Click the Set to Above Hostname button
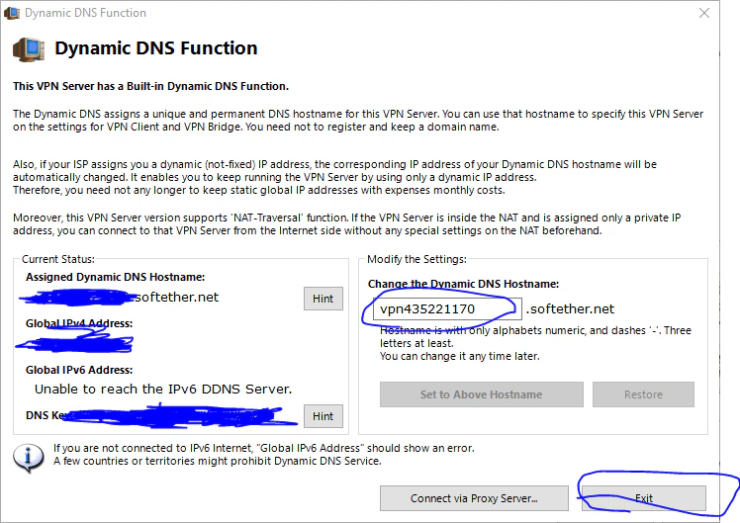This screenshot has height=523, width=740. pyautogui.click(x=482, y=394)
